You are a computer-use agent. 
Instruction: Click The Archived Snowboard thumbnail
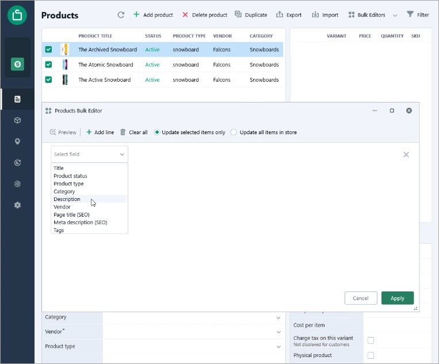[65, 50]
